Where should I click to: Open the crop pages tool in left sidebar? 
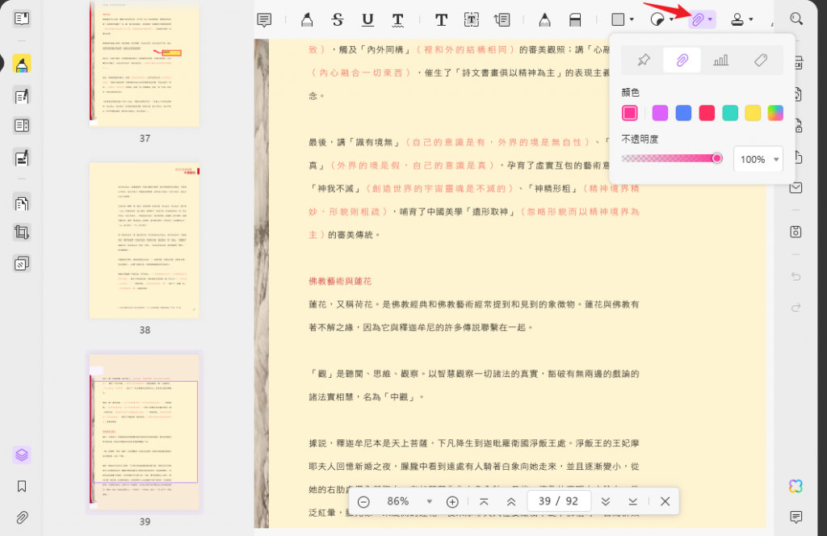coord(22,232)
